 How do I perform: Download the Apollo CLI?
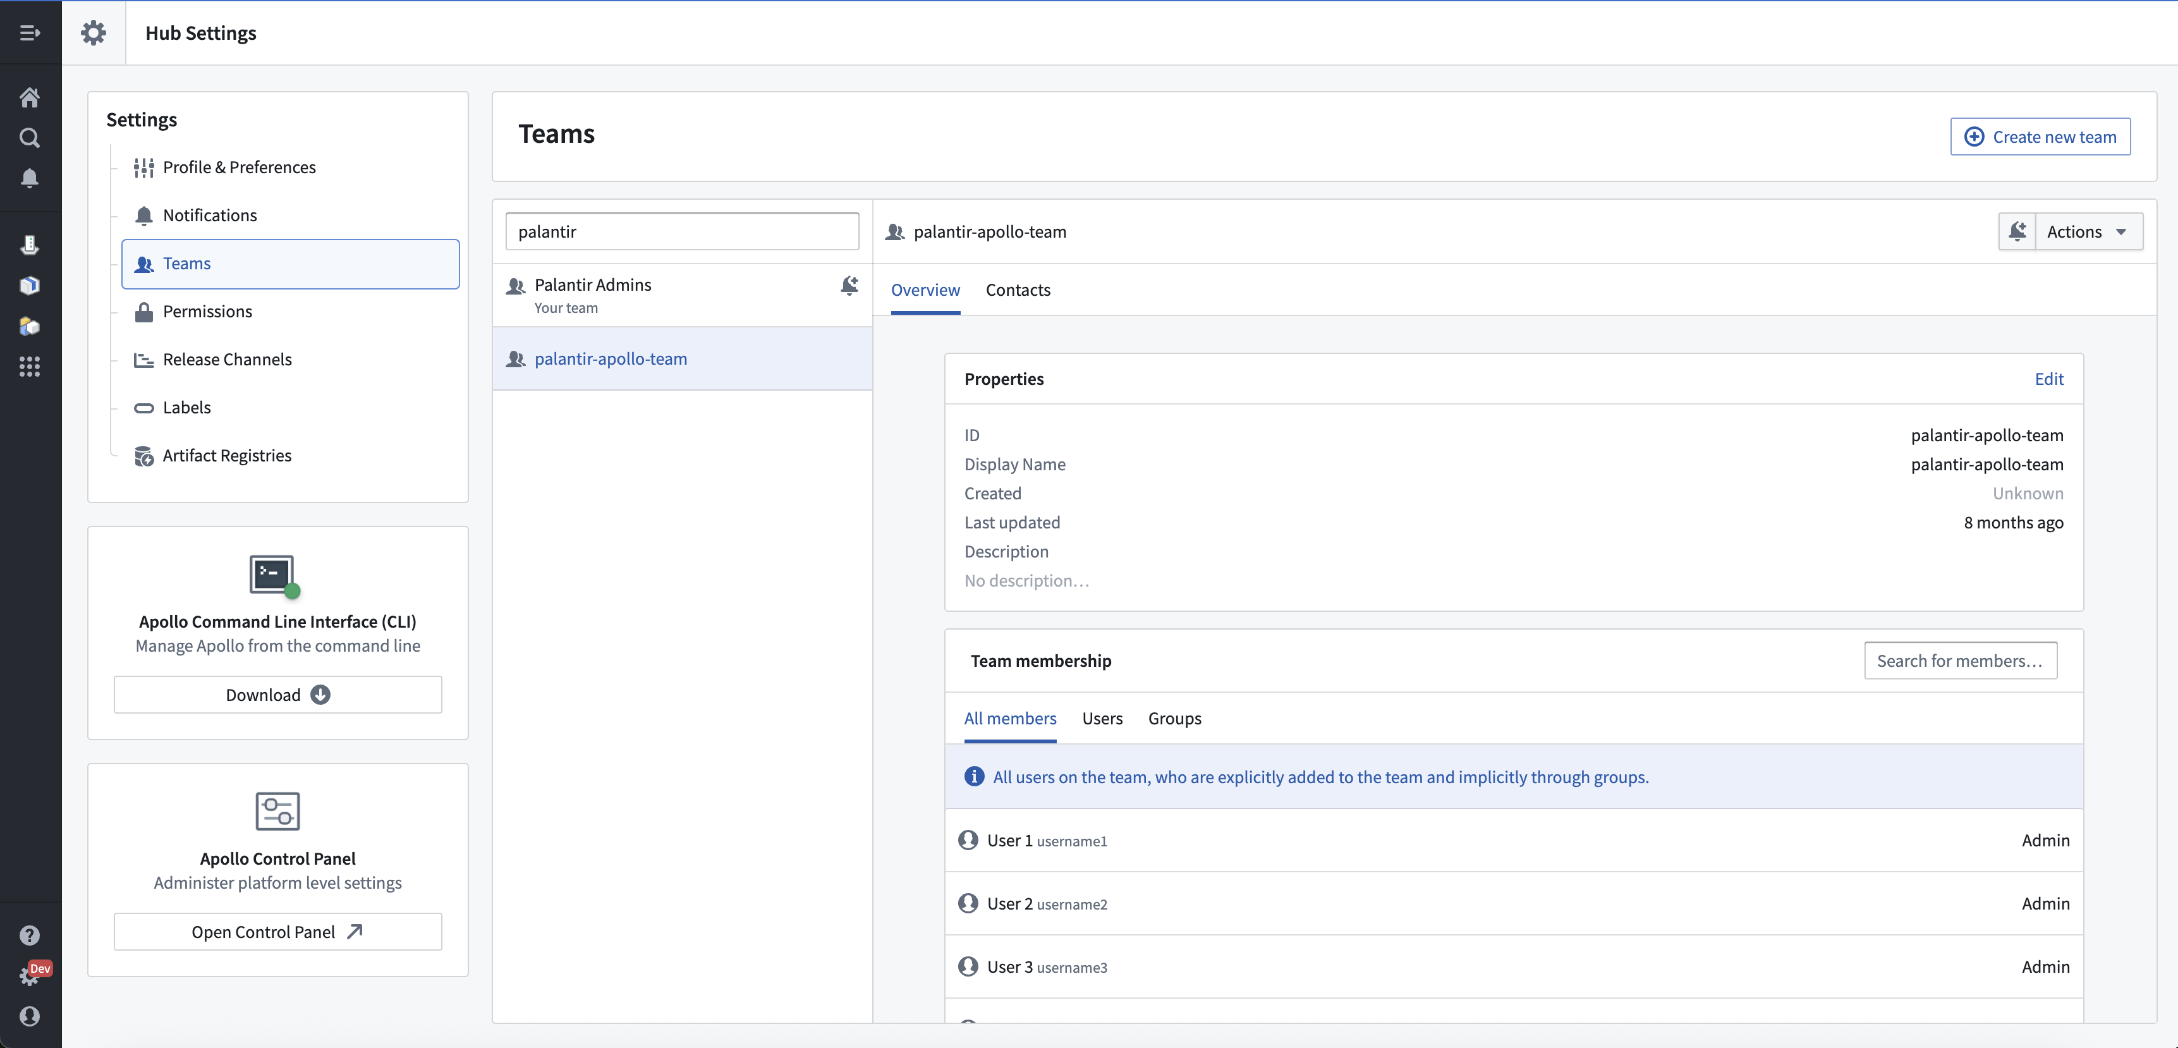277,695
